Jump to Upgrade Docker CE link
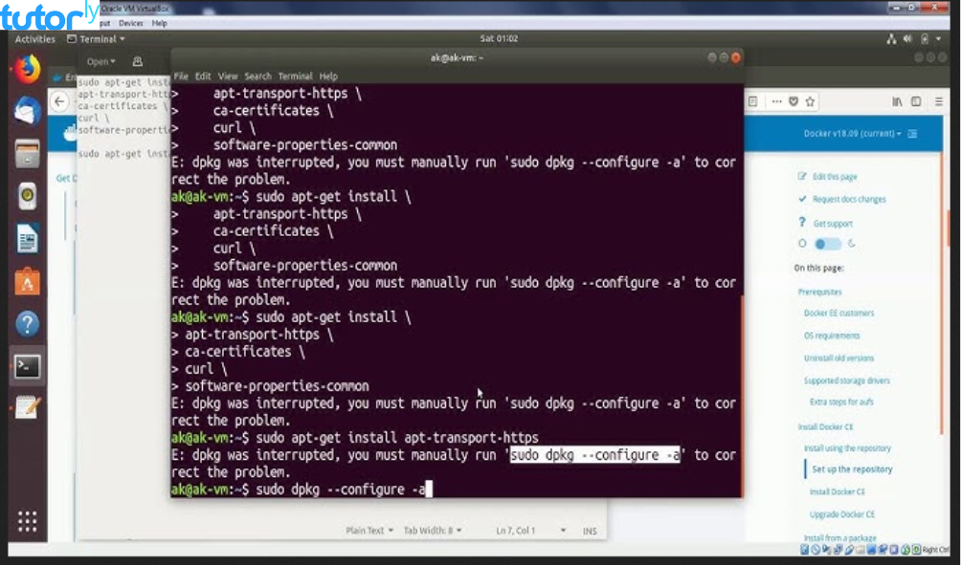961x565 pixels. 842,514
